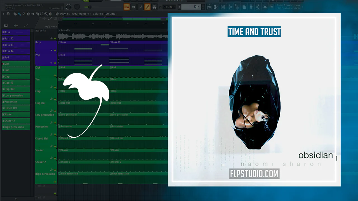Open the Piano roll view icon

click(x=216, y=7)
